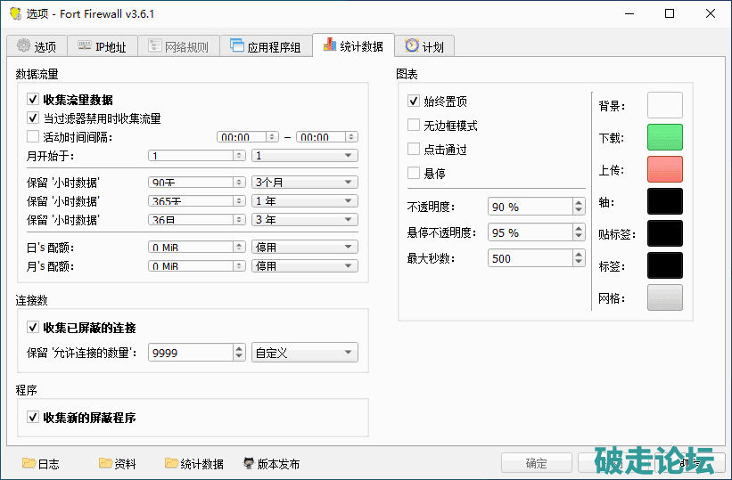
Task: Enable the 悬停 checkbox
Action: tap(414, 173)
